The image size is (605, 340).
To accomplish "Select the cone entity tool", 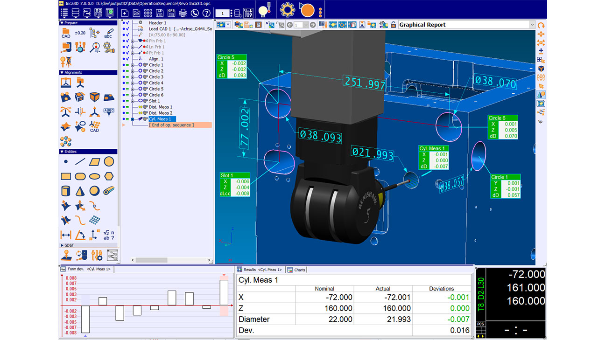I will click(80, 191).
